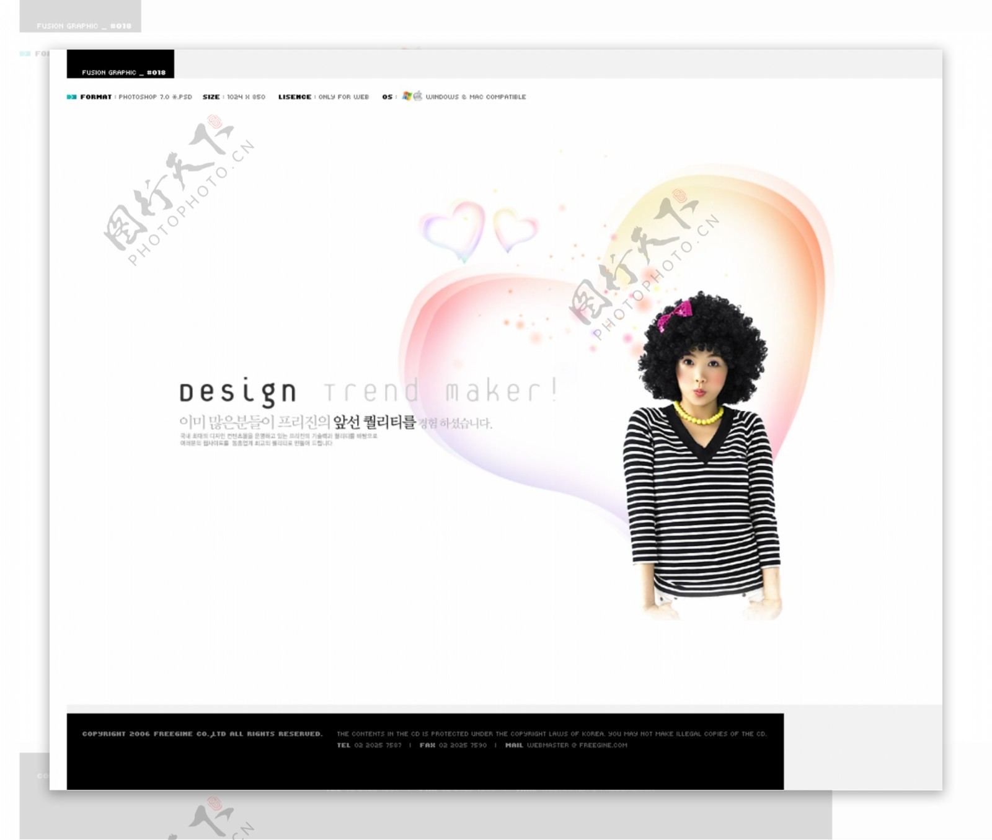Click the 'Design' headline word

tap(238, 392)
